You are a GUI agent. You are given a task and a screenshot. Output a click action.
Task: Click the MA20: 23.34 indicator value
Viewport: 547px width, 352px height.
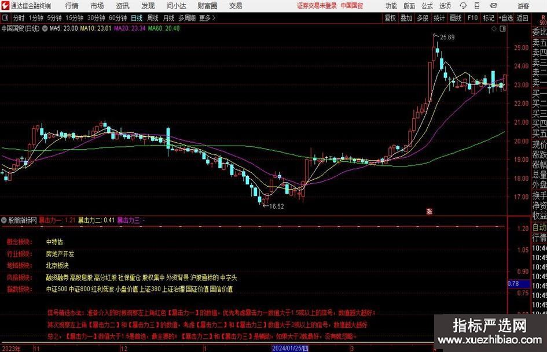coord(130,28)
